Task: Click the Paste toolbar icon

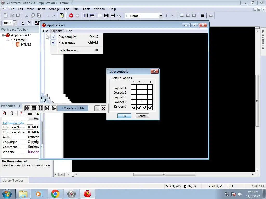Action: [39, 16]
